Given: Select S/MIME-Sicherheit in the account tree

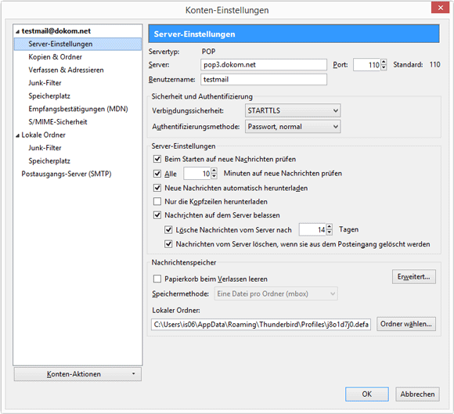Looking at the screenshot, I should [x=58, y=122].
